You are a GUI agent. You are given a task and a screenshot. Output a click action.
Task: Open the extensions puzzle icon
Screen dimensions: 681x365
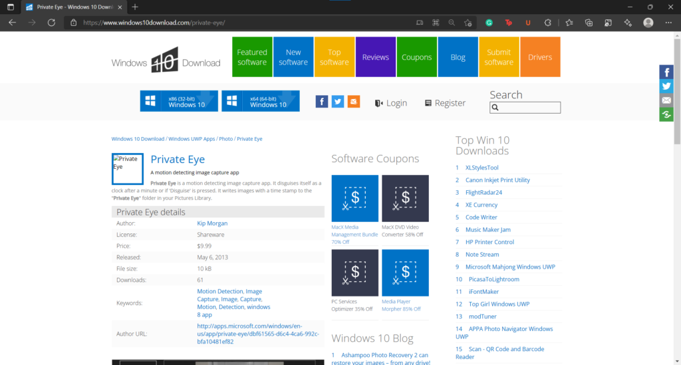click(548, 23)
